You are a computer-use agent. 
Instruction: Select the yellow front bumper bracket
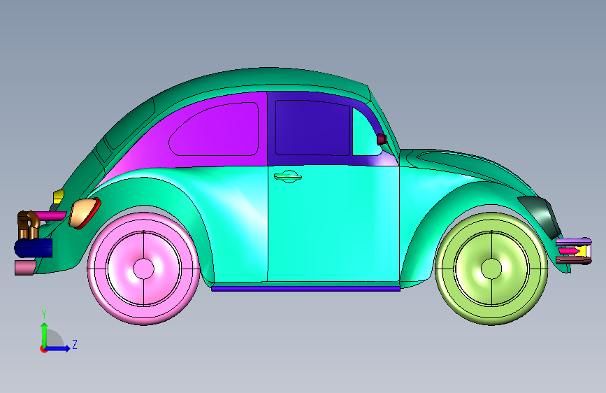pyautogui.click(x=582, y=252)
